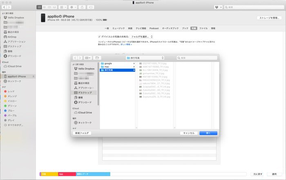
Task: Go forward in the file dialog
Action: [80, 58]
